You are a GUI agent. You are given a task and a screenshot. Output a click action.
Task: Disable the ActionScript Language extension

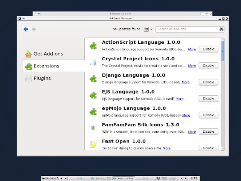click(x=208, y=49)
